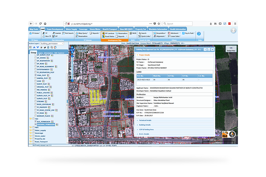Image resolution: width=266 pixels, height=177 pixels.
Task: Click the Search tool in Search & Links
Action: [x=142, y=33]
